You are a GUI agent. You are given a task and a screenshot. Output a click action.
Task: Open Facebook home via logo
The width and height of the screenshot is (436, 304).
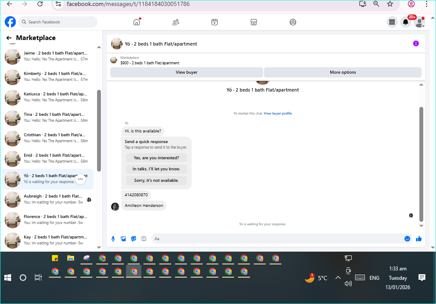click(x=10, y=22)
